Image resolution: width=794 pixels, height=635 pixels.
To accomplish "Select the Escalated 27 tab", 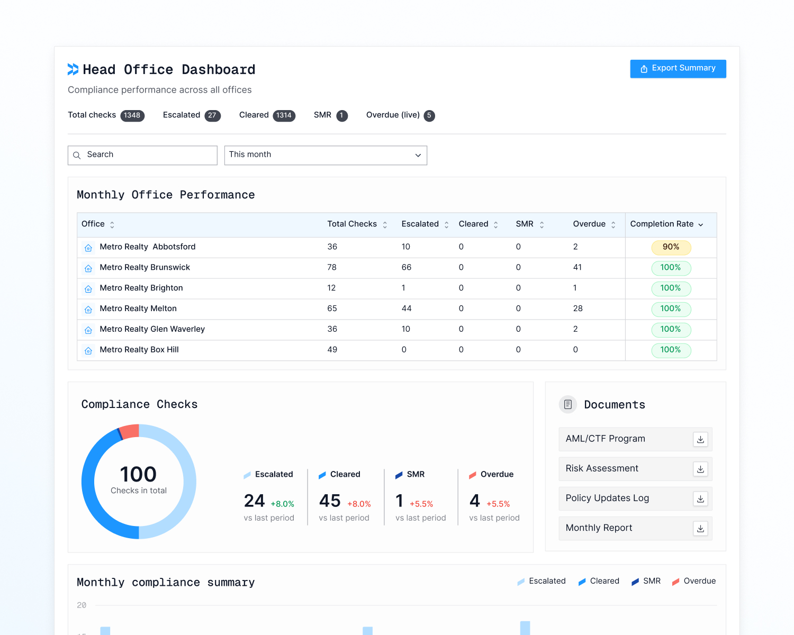I will [192, 115].
